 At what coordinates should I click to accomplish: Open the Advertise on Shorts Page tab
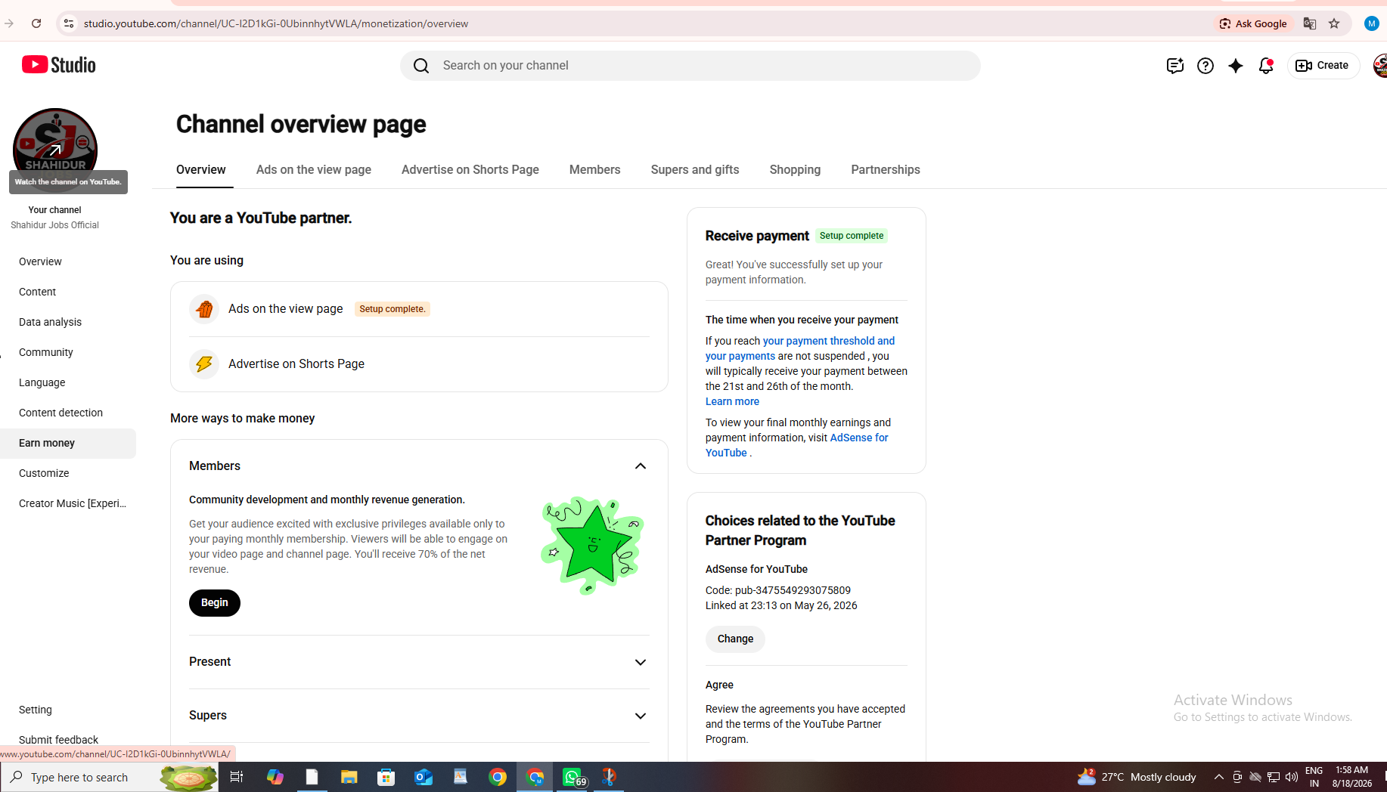470,170
